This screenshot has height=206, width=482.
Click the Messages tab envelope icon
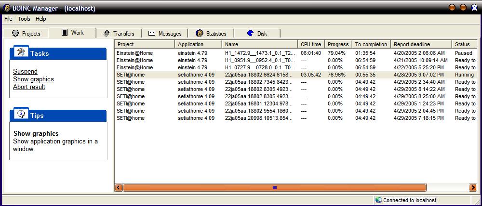click(x=152, y=33)
